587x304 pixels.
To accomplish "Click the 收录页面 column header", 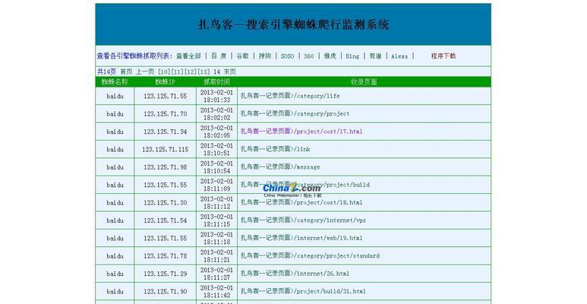I will (x=364, y=82).
